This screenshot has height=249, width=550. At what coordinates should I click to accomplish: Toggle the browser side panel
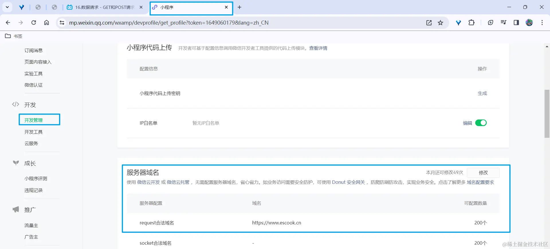(x=516, y=23)
